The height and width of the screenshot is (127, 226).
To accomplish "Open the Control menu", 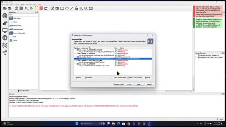I will (x=17, y=5).
